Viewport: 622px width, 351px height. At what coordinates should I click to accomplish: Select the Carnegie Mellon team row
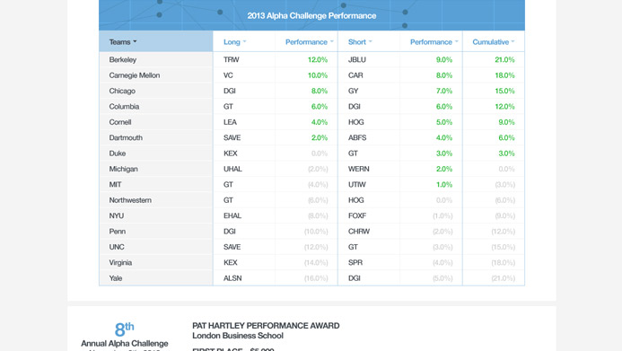311,75
